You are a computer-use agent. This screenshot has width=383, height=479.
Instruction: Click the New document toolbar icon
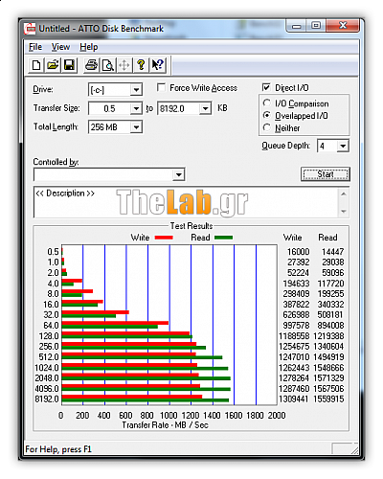pos(36,65)
